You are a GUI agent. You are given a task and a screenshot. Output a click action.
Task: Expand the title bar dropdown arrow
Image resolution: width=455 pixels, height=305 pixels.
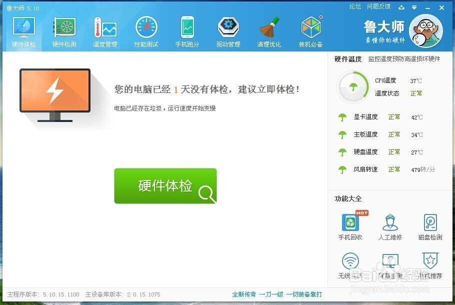coord(413,7)
